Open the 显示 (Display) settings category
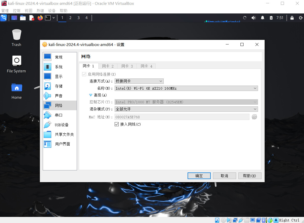The height and width of the screenshot is (223, 304). click(60, 76)
